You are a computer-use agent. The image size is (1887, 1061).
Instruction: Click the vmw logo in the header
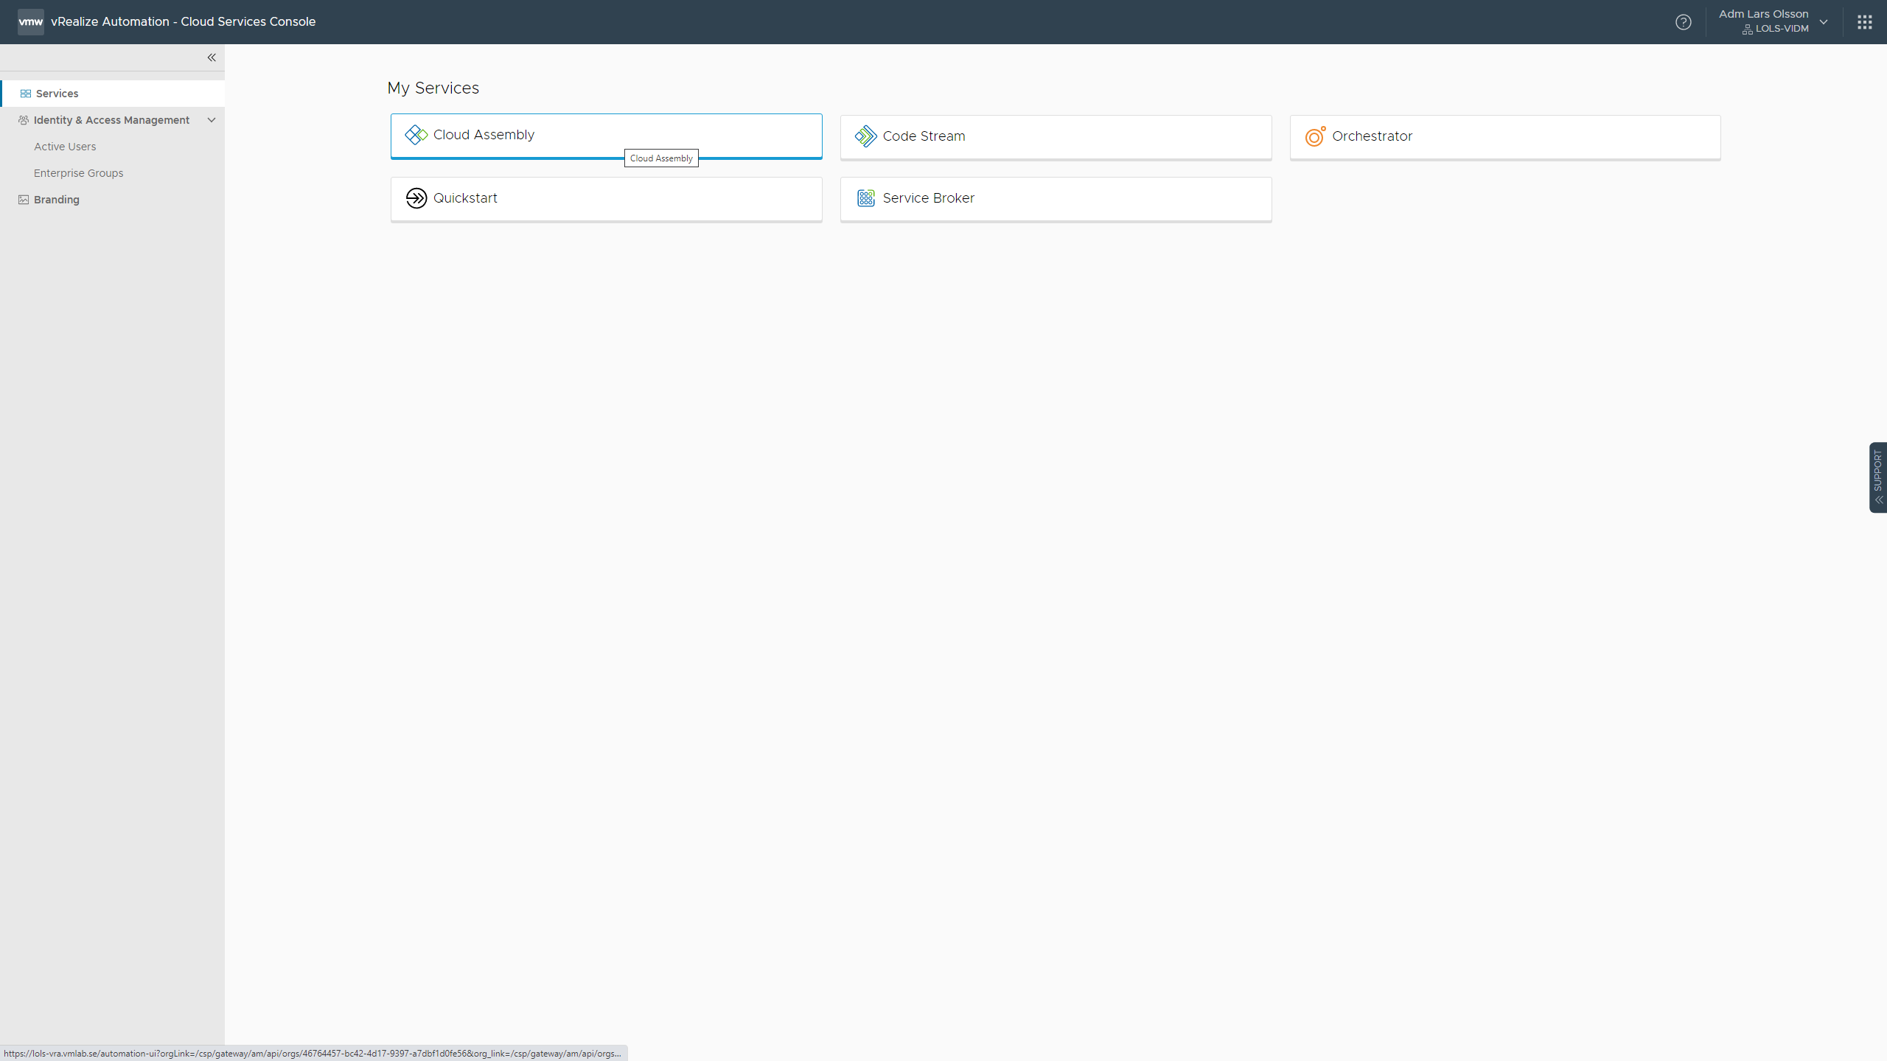[30, 22]
